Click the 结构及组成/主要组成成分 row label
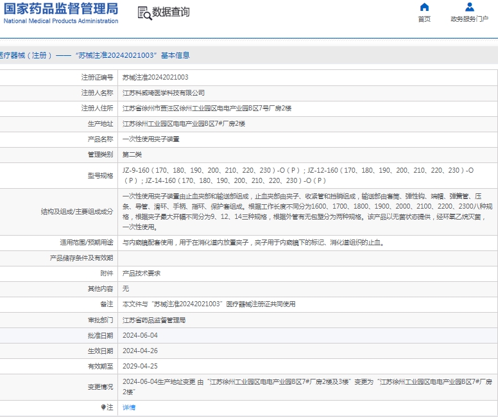This screenshot has width=498, height=418. click(77, 212)
